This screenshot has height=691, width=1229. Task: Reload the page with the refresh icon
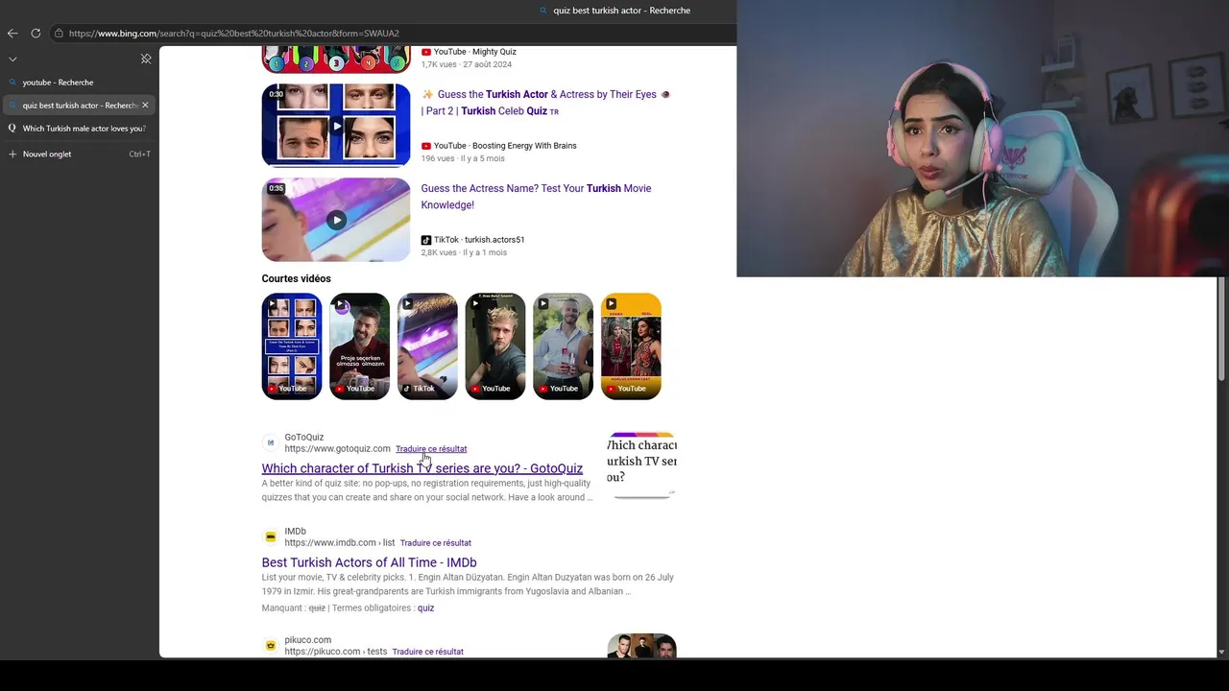(36, 33)
